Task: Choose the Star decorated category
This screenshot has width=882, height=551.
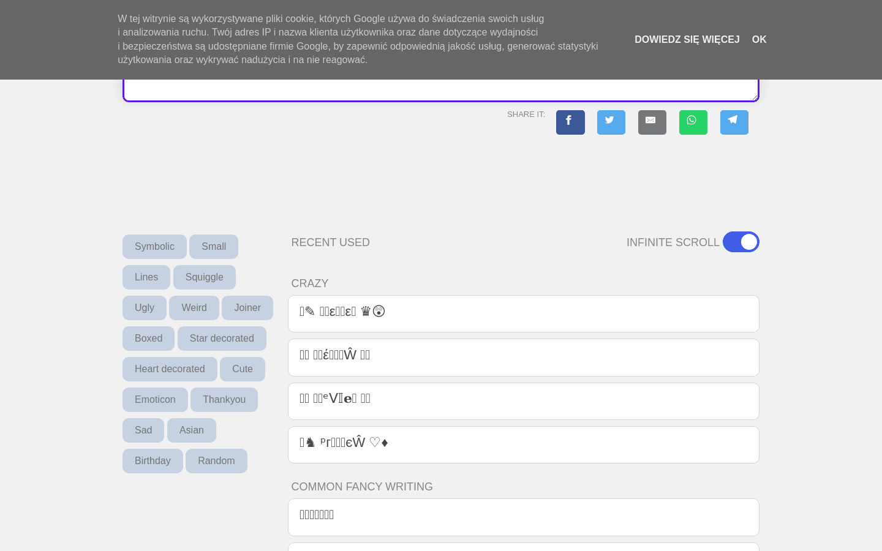Action: pyautogui.click(x=222, y=339)
